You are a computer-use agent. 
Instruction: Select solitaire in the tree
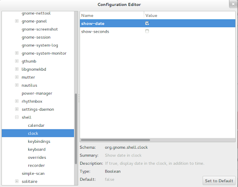coord(30,181)
